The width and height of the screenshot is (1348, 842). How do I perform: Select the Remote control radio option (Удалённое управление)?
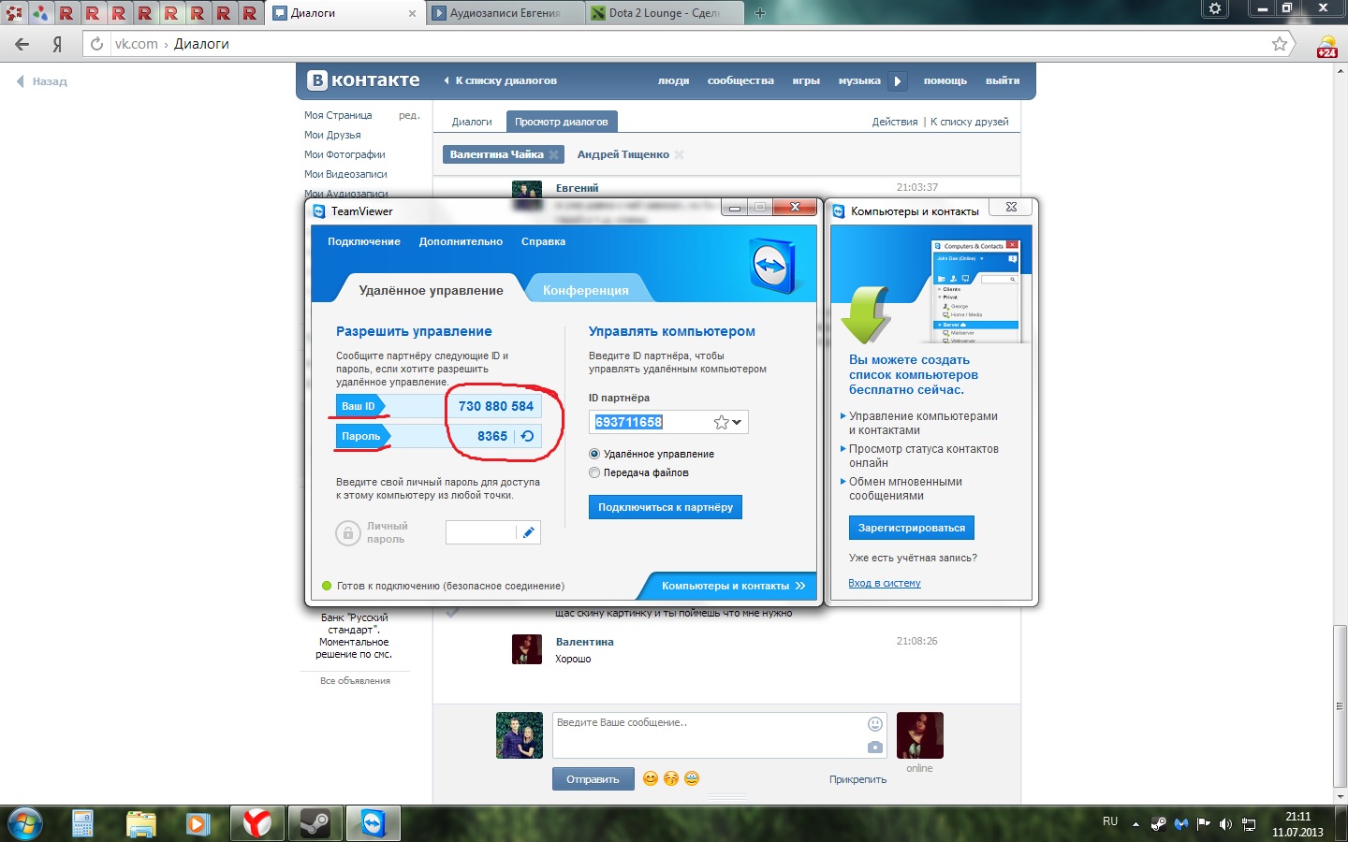pyautogui.click(x=594, y=454)
